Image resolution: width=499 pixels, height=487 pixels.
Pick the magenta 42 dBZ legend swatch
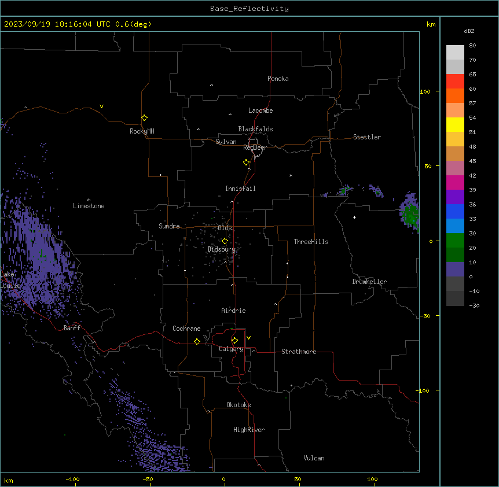coord(455,182)
